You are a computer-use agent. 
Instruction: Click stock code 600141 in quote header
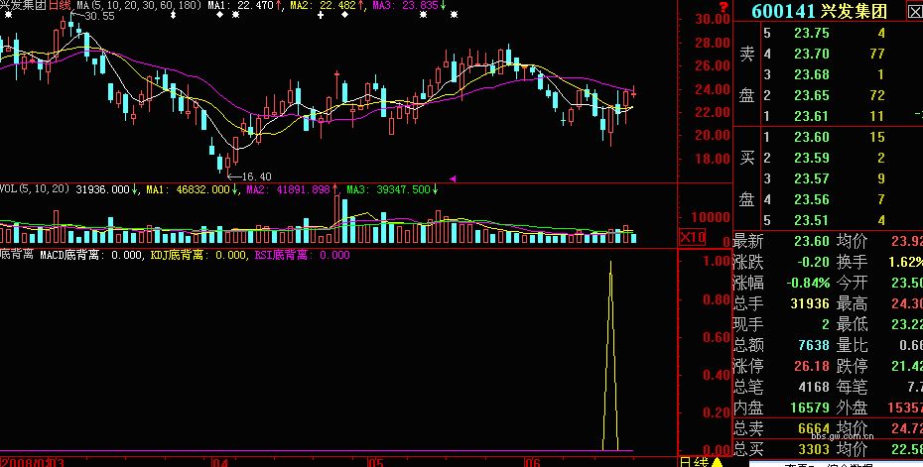tap(783, 11)
